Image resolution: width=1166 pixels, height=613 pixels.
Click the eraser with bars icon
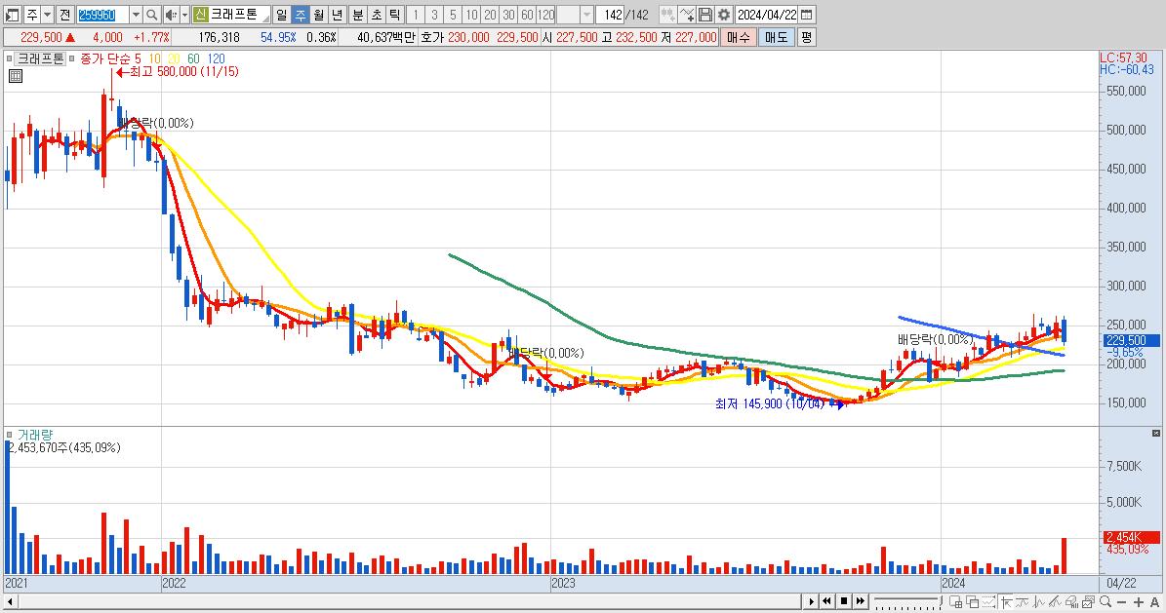coord(1071,602)
